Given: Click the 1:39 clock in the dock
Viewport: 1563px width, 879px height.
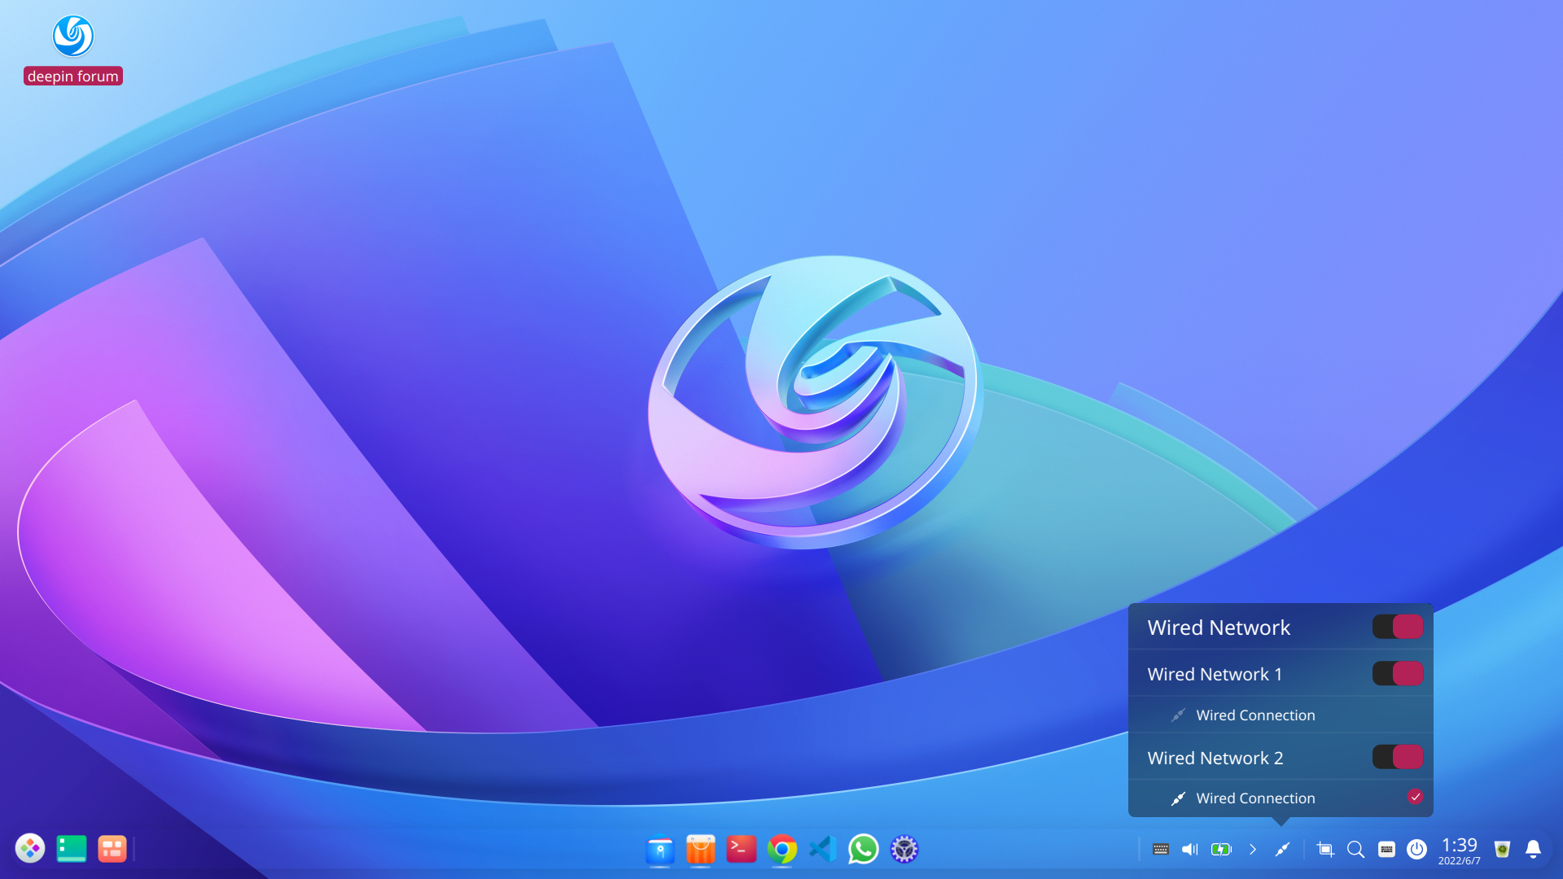Looking at the screenshot, I should (1460, 850).
